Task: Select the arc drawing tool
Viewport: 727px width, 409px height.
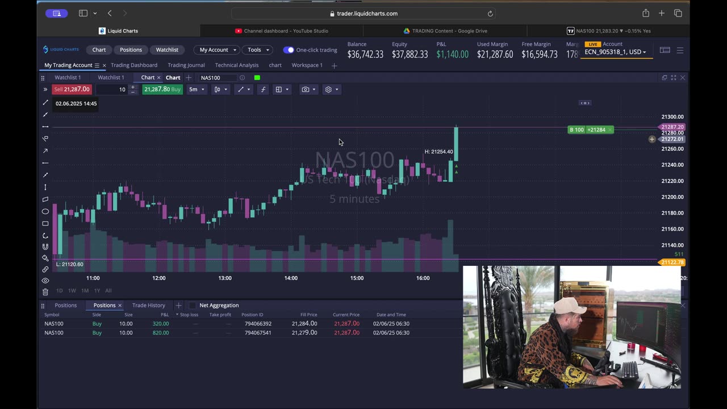Action: pyautogui.click(x=45, y=235)
